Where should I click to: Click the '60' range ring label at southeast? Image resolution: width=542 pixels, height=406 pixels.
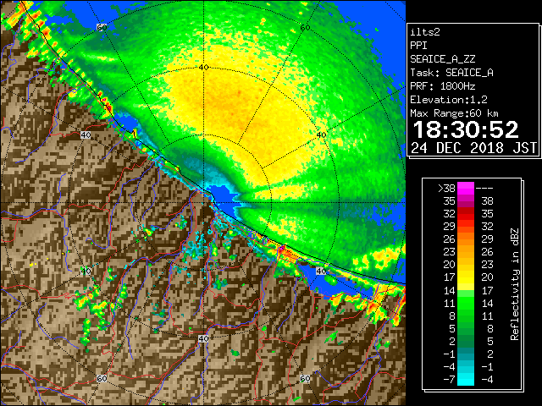click(305, 378)
